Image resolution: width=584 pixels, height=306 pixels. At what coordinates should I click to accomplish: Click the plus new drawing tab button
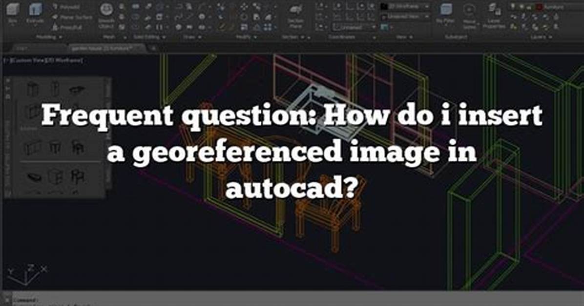click(153, 48)
